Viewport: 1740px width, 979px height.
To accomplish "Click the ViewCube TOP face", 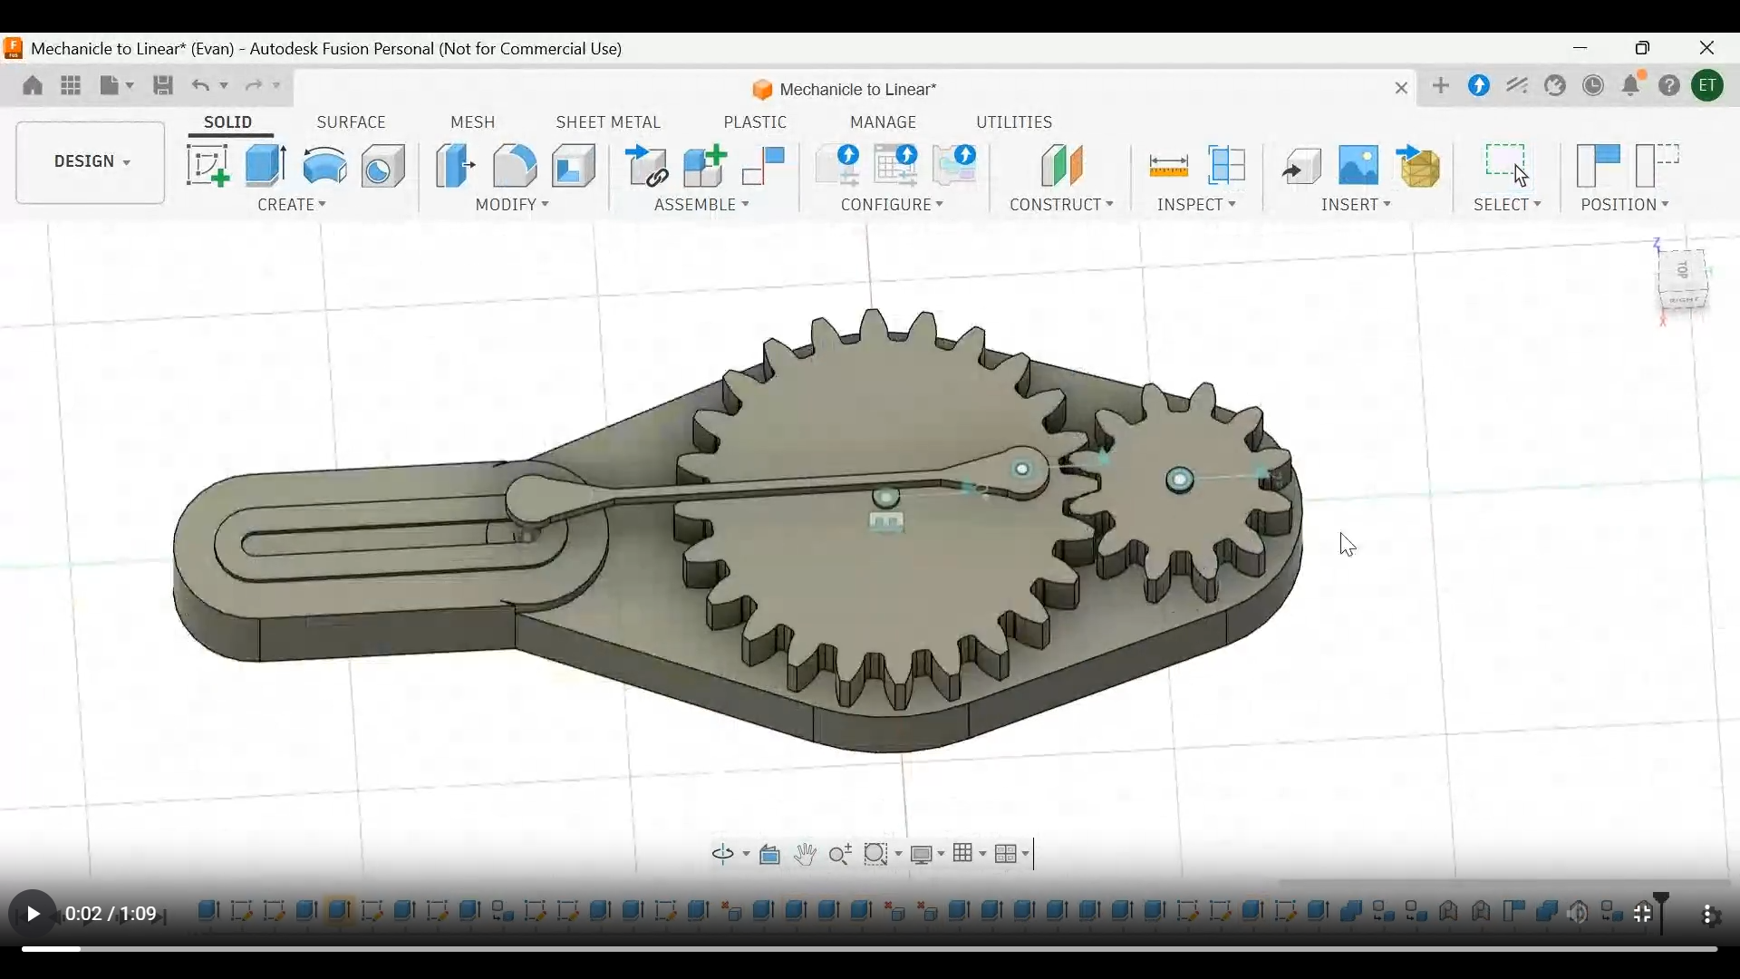I will (x=1684, y=270).
